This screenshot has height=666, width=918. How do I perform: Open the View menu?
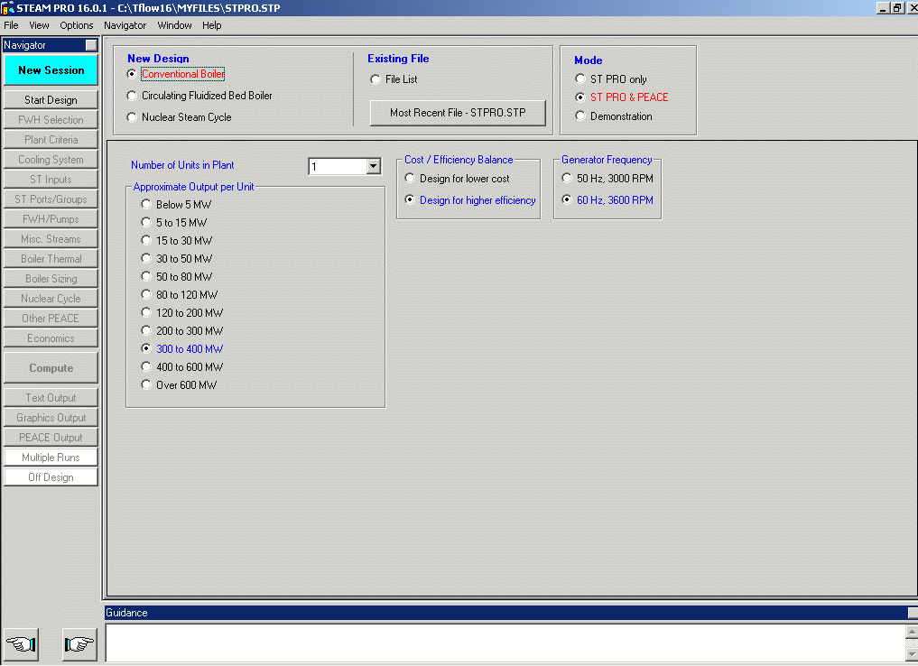pyautogui.click(x=39, y=25)
